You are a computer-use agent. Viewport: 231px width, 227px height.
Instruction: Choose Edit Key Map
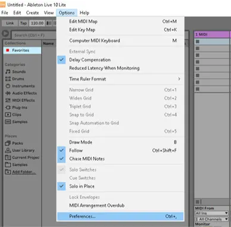120,30
